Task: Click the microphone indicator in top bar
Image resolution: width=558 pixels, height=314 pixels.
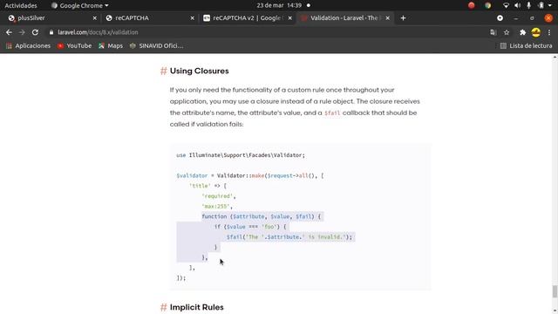Action: [529, 6]
